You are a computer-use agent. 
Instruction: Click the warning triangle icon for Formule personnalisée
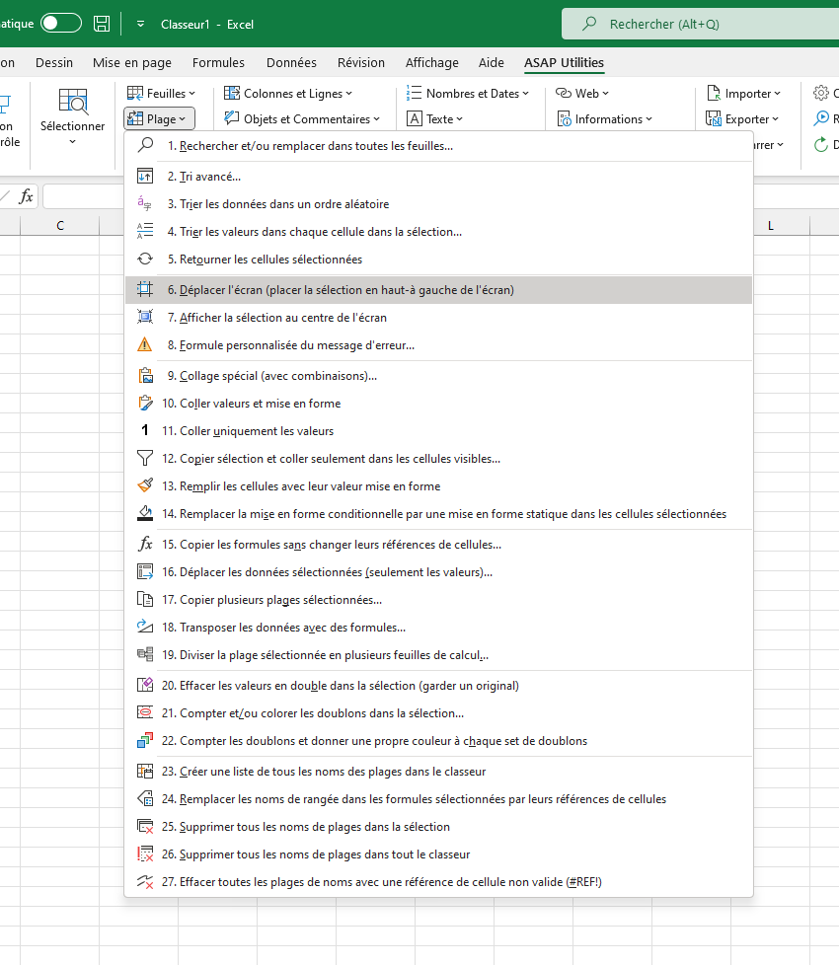pos(145,344)
